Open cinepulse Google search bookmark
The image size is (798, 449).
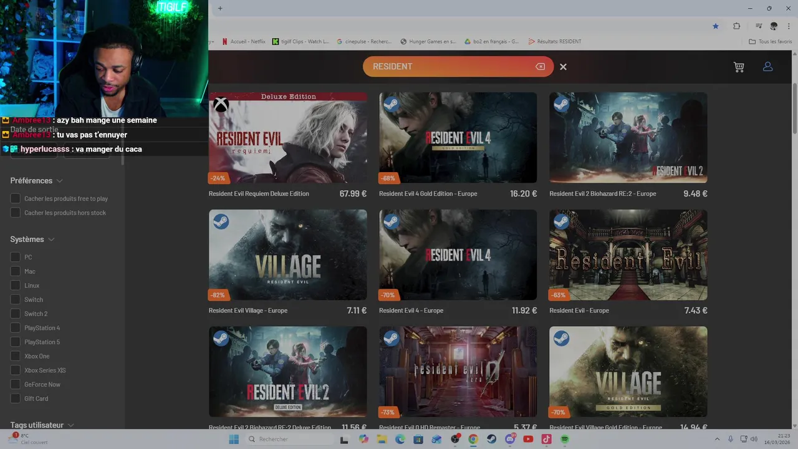pos(364,42)
